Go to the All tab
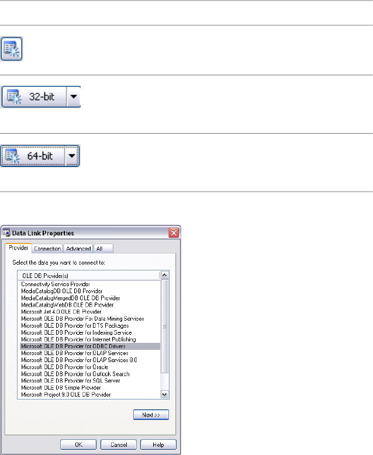Viewport: 373px width, 455px height. [x=103, y=249]
